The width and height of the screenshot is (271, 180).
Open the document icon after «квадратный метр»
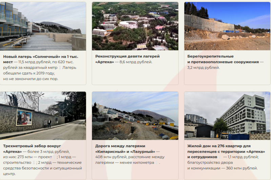click(60, 68)
